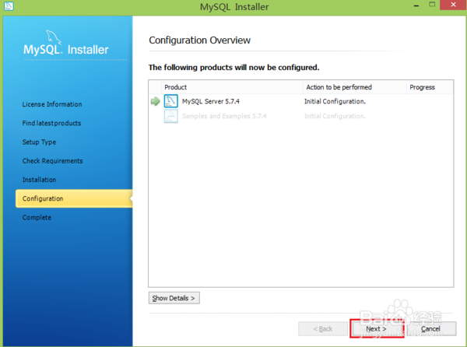Click Initial Configuration text for MySQL Server
This screenshot has width=467, height=347.
click(335, 101)
